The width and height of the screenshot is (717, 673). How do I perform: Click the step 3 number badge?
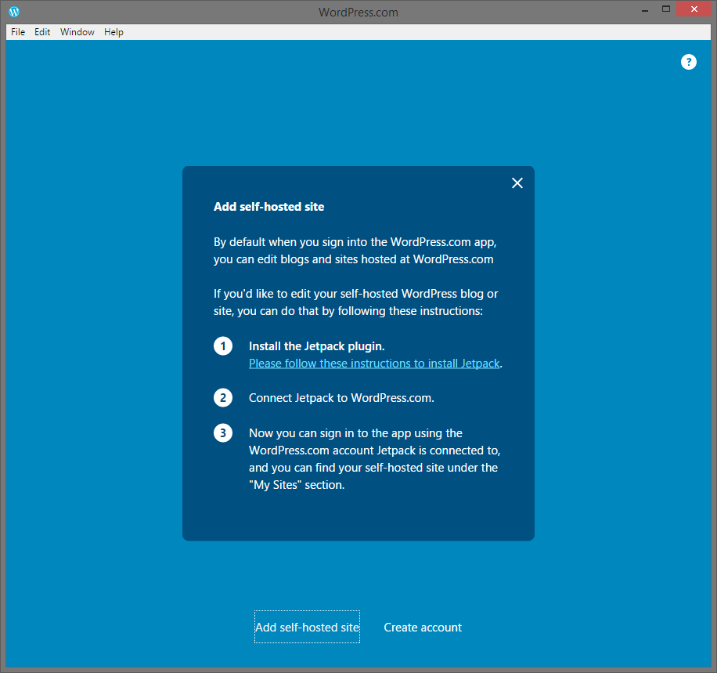click(x=223, y=433)
